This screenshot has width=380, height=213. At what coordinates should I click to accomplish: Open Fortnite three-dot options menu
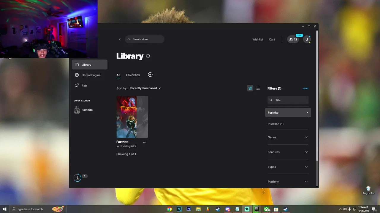tap(145, 142)
